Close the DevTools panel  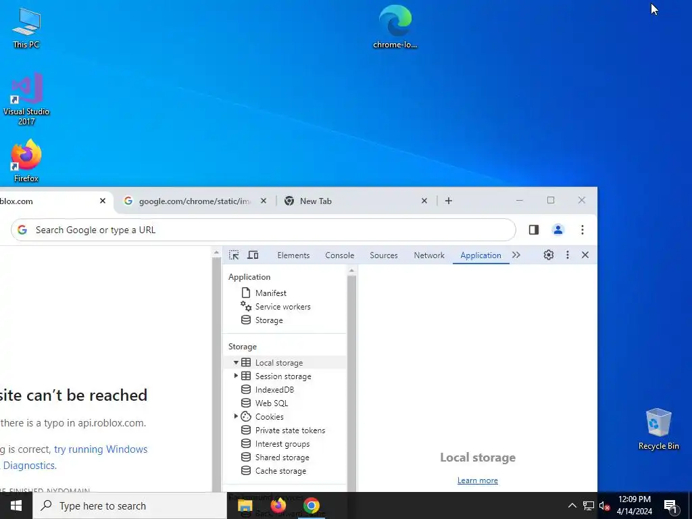point(585,255)
